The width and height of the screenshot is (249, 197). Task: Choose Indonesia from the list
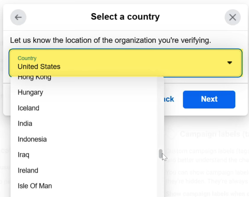pyautogui.click(x=32, y=139)
